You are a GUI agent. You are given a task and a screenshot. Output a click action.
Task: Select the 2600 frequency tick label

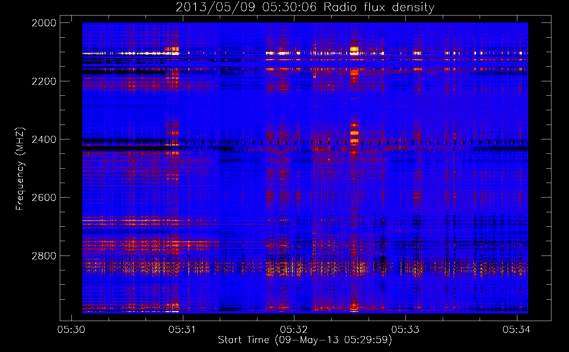(44, 197)
